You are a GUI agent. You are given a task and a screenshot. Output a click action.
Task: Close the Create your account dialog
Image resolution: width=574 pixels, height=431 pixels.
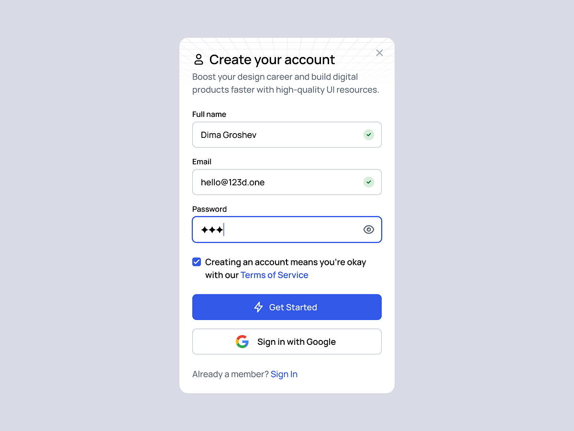pyautogui.click(x=379, y=53)
